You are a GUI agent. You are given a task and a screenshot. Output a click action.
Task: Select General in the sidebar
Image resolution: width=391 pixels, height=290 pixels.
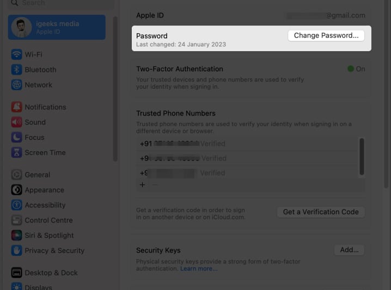pyautogui.click(x=37, y=175)
